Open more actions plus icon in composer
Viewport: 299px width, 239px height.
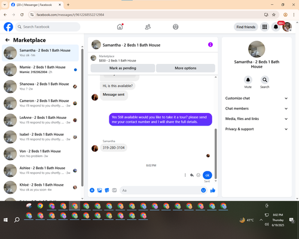click(92, 190)
